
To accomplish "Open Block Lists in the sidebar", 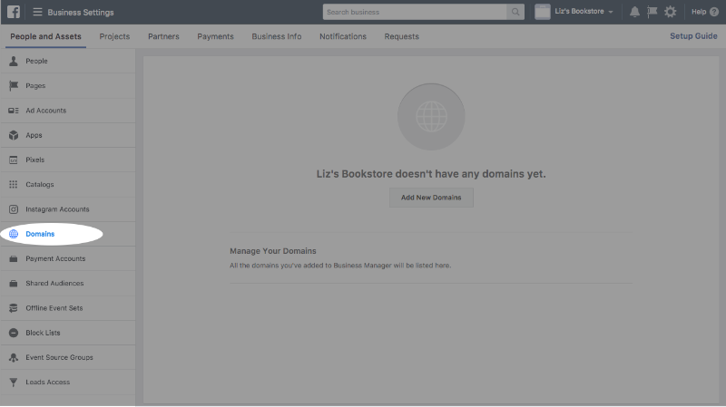I will [43, 333].
